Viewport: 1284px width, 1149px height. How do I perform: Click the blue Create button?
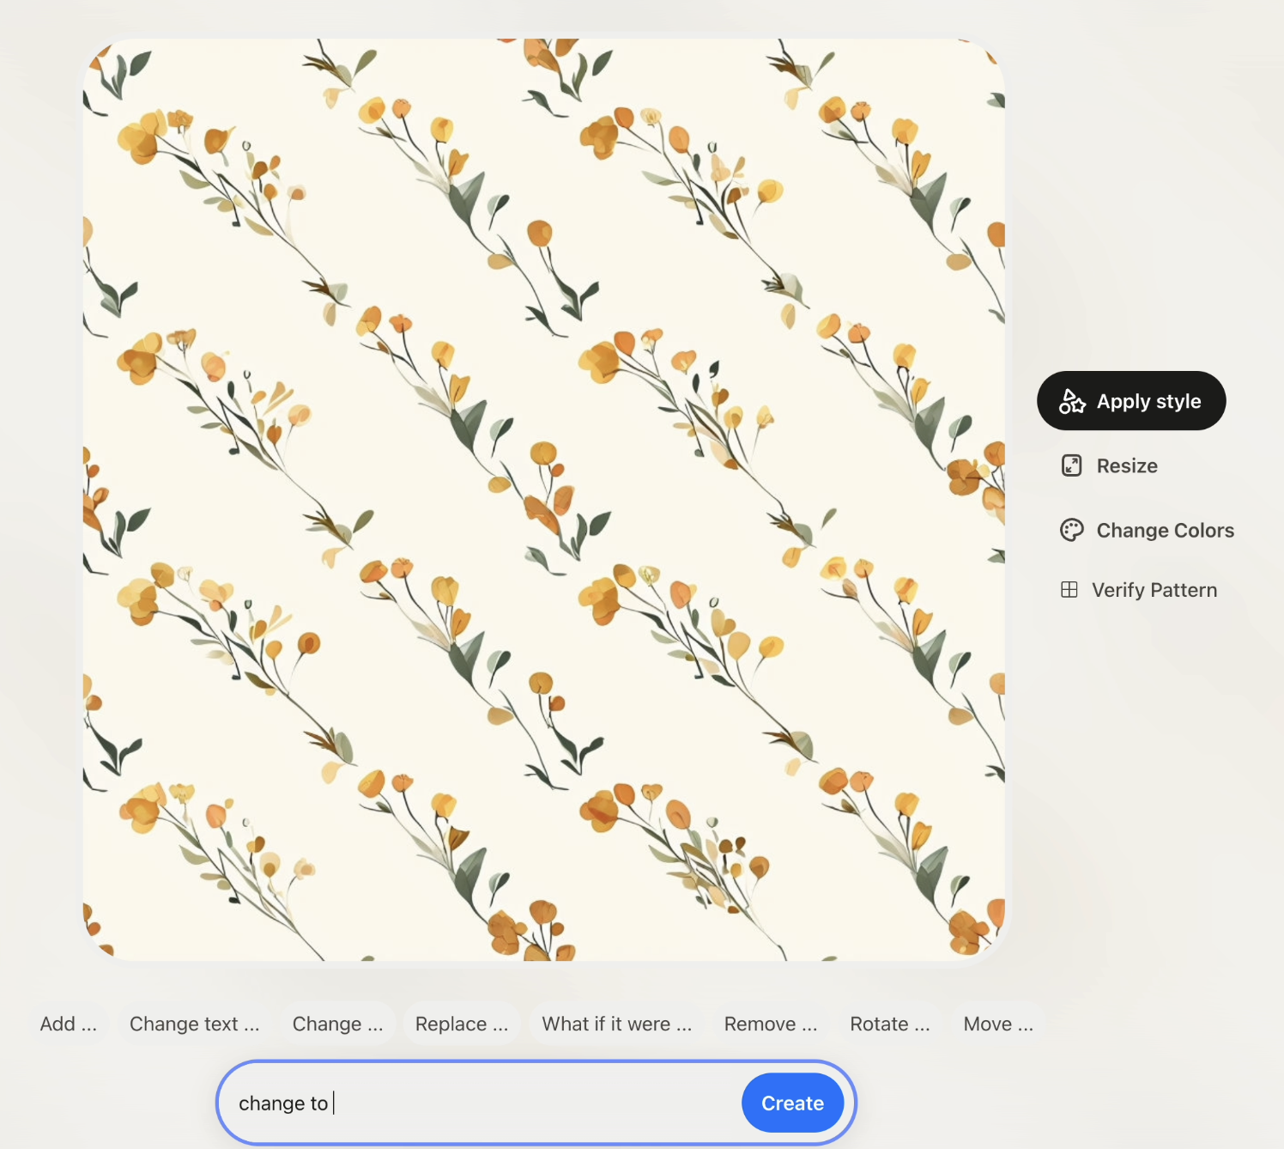pos(792,1103)
